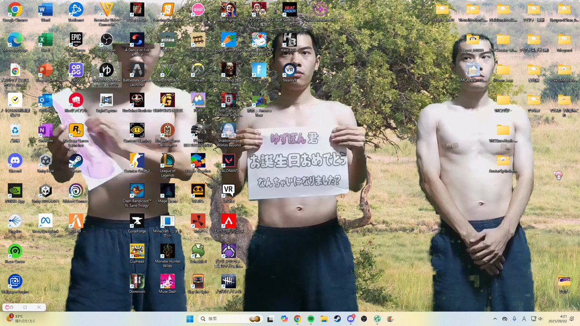Open the Google Chrome desktop shortcut
The image size is (580, 326).
point(15,13)
